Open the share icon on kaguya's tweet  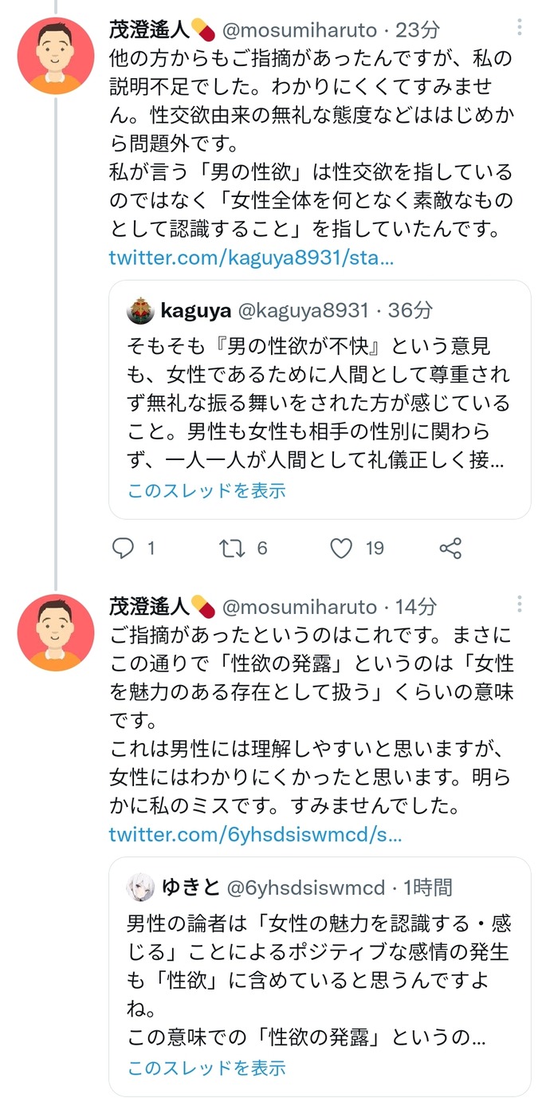pyautogui.click(x=450, y=548)
